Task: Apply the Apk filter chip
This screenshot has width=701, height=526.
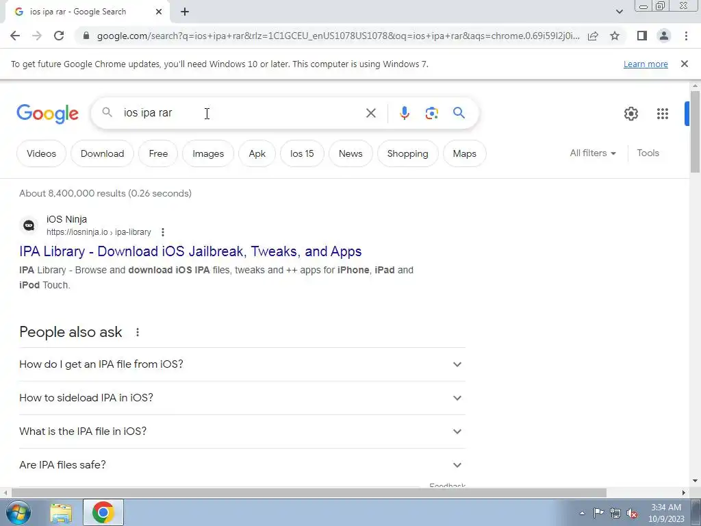Action: coord(257,153)
